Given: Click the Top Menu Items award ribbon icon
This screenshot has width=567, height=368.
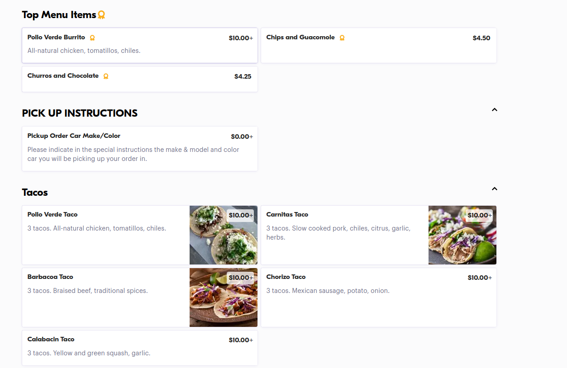Looking at the screenshot, I should click(101, 15).
